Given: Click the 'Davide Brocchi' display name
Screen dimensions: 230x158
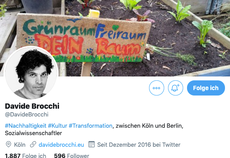Looking at the screenshot, I should (32, 106).
